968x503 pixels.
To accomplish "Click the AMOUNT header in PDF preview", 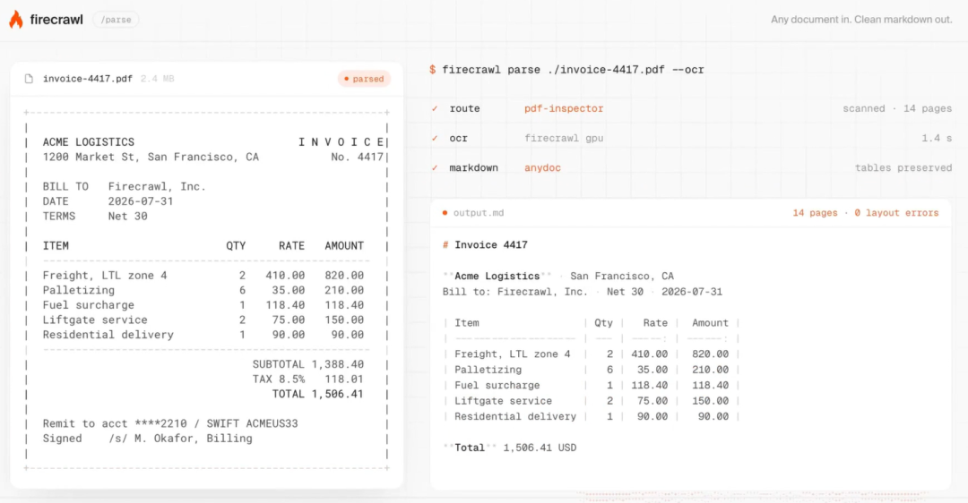I will [344, 246].
